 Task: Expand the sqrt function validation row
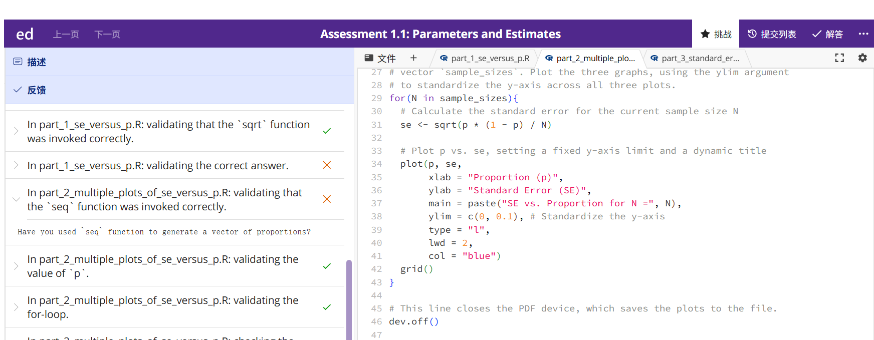tap(175, 131)
